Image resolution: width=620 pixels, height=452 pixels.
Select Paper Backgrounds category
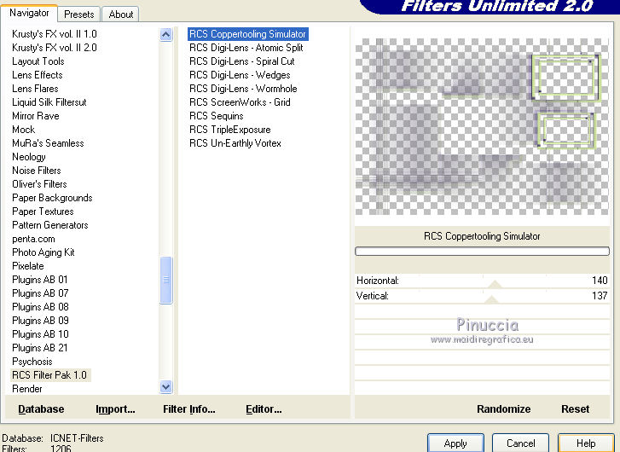(x=52, y=198)
